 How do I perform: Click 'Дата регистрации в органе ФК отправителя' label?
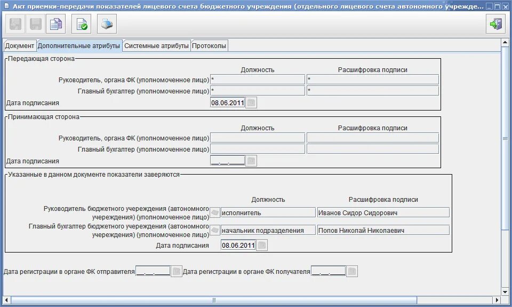[69, 271]
